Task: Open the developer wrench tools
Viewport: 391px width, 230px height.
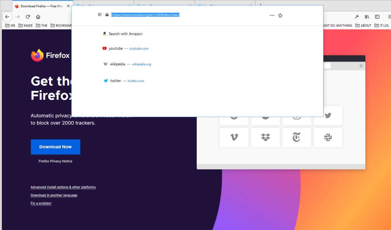Action: point(356,17)
